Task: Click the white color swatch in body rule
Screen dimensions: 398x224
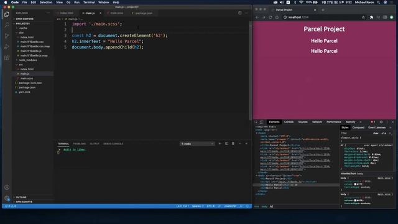Action: [x=355, y=184]
